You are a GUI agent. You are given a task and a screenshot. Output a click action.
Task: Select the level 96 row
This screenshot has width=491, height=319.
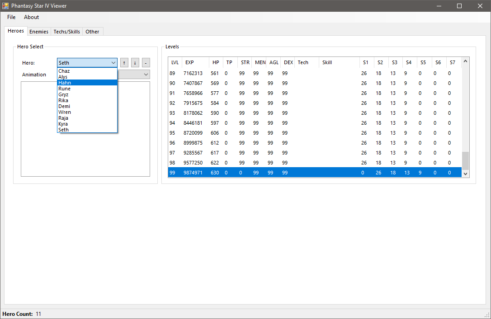315,143
